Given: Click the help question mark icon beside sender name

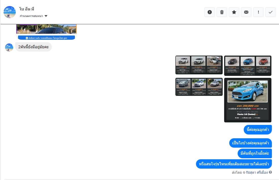Looking at the screenshot, I should pos(270,172).
